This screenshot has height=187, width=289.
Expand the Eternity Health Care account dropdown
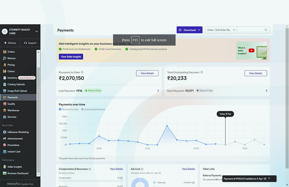click(37, 32)
